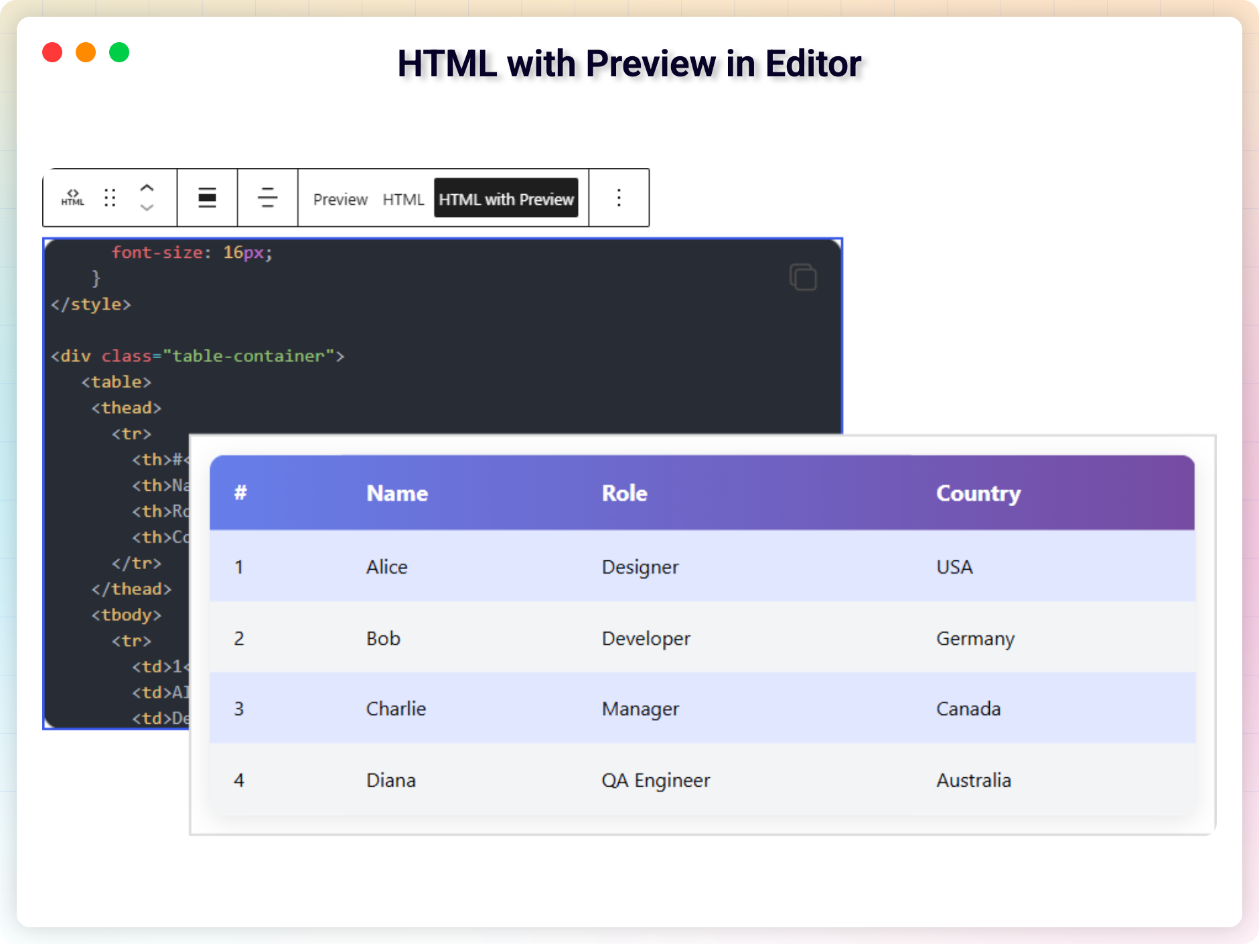Open the three-dot block options menu

pyautogui.click(x=619, y=198)
